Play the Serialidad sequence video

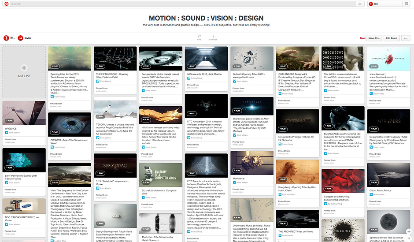pos(100,173)
